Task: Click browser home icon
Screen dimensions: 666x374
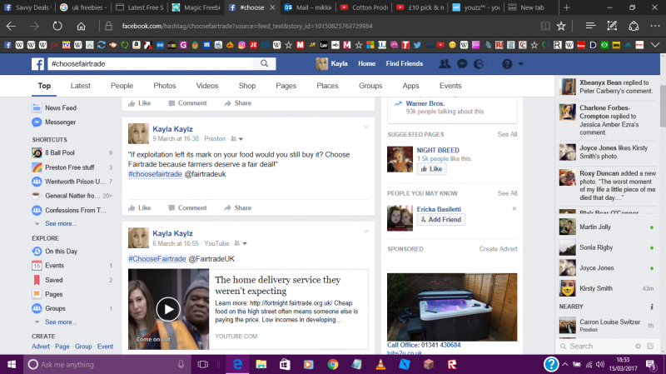Action: coord(81,26)
